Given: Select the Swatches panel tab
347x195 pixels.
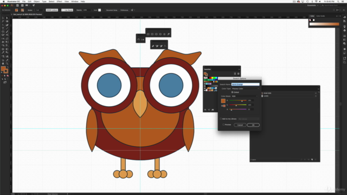Looking at the screenshot, I should (x=207, y=69).
